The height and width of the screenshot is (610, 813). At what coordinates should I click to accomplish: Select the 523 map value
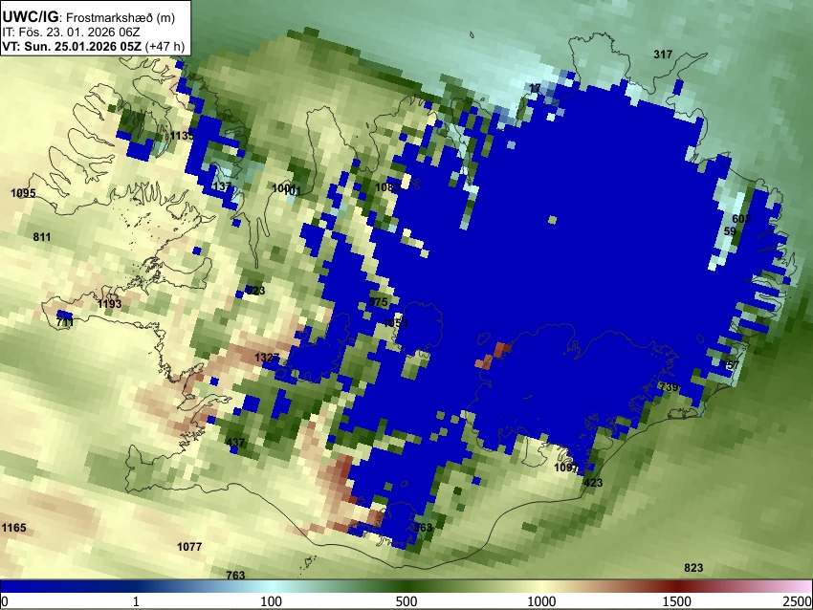[255, 291]
